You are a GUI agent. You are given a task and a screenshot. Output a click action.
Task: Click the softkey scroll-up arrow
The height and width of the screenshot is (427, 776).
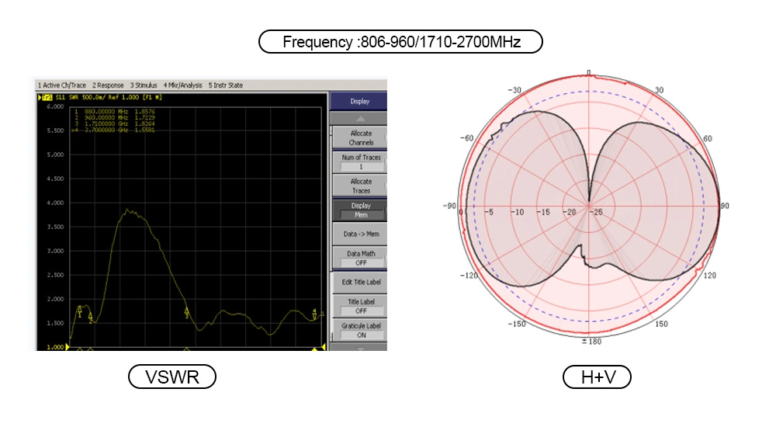pos(360,119)
